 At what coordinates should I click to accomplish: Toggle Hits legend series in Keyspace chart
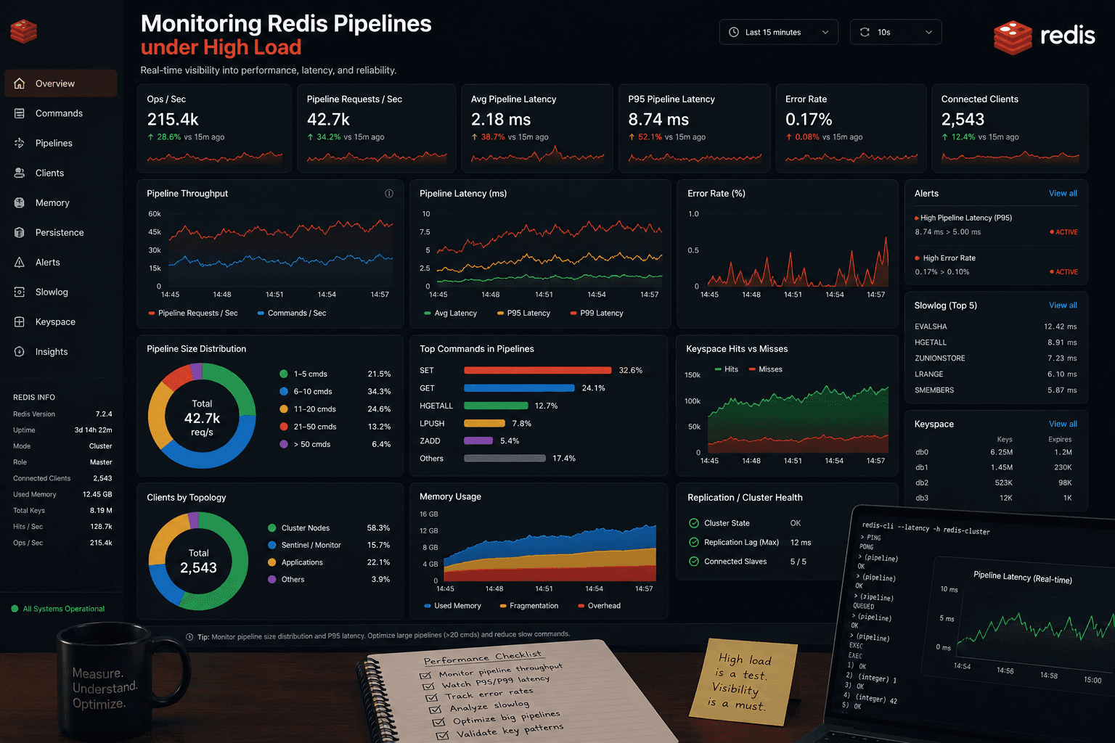click(x=726, y=369)
